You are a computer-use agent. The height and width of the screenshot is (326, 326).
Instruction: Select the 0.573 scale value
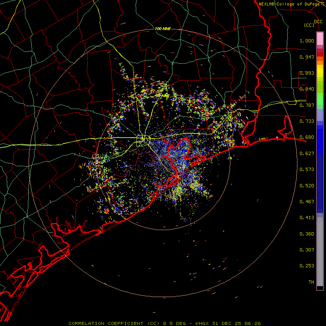(307, 170)
